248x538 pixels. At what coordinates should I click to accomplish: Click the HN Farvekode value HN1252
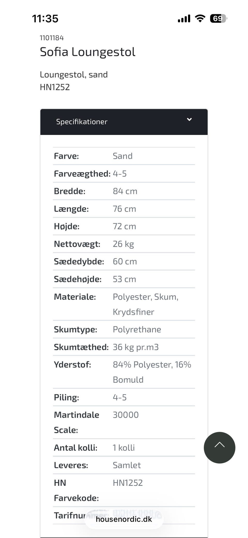128,483
